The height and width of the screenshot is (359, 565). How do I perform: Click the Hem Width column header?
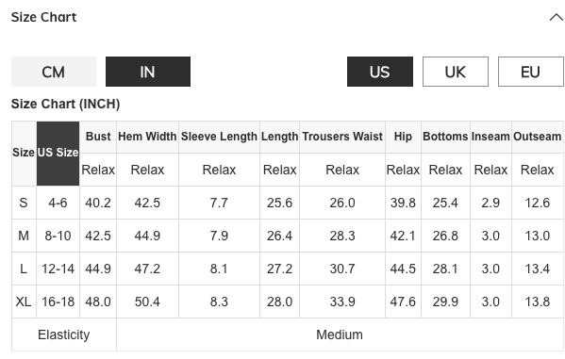147,137
